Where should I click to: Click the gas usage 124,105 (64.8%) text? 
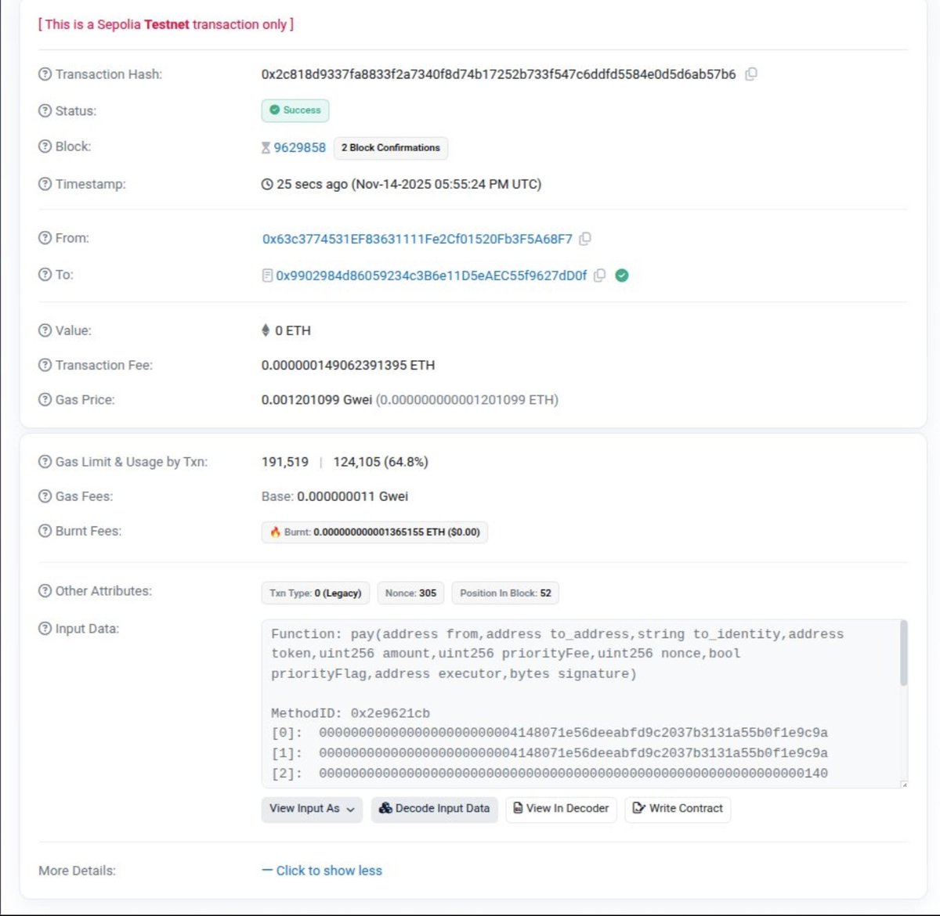click(x=381, y=462)
